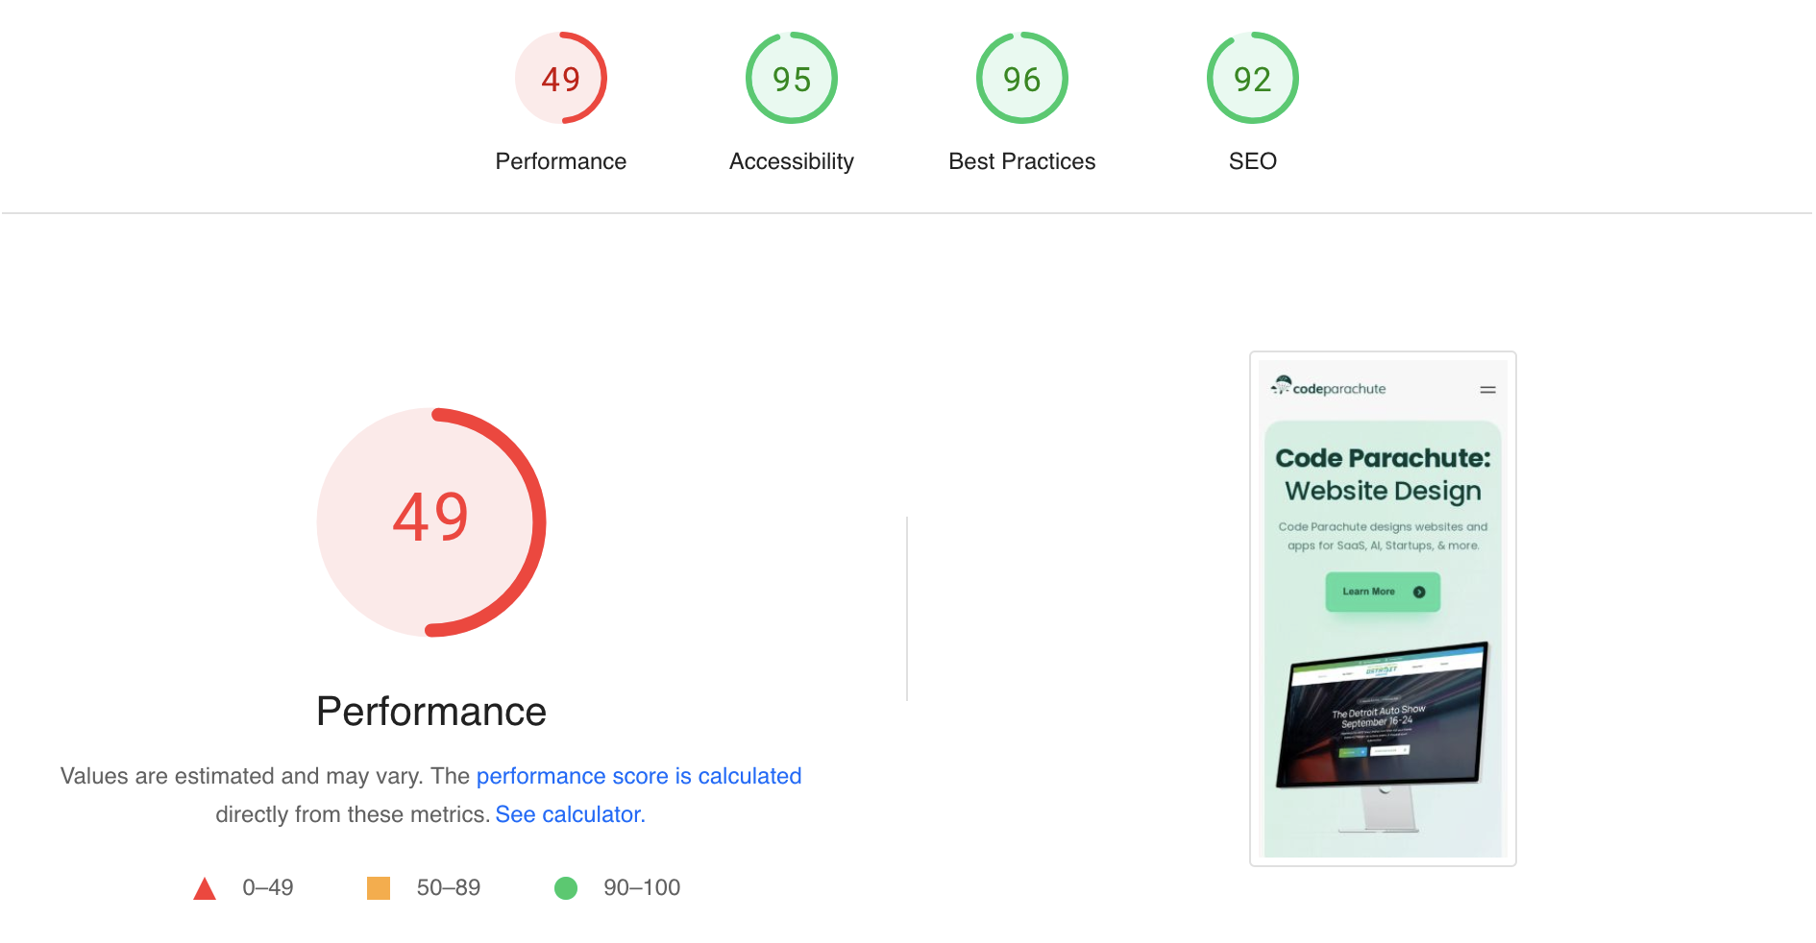Viewport: 1816px width, 943px height.
Task: Click the green circle 90–100 legend icon
Action: point(566,888)
